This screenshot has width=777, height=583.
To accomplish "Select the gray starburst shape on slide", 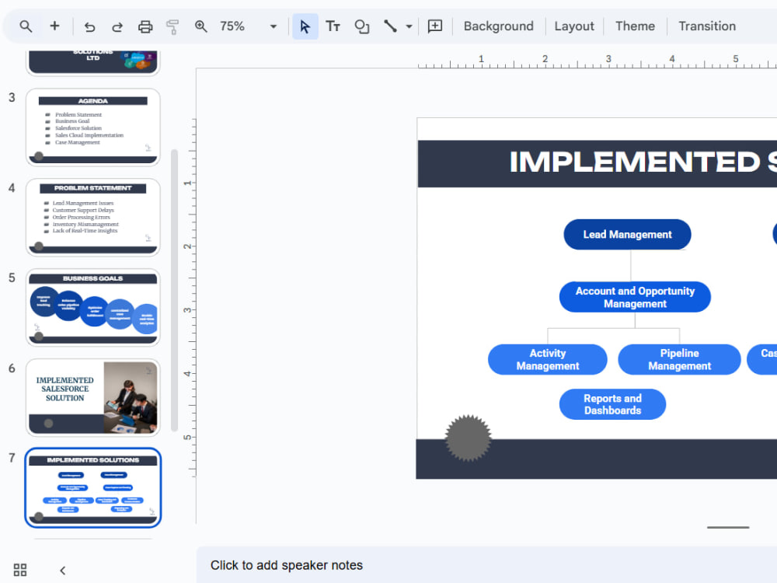I will coord(468,438).
